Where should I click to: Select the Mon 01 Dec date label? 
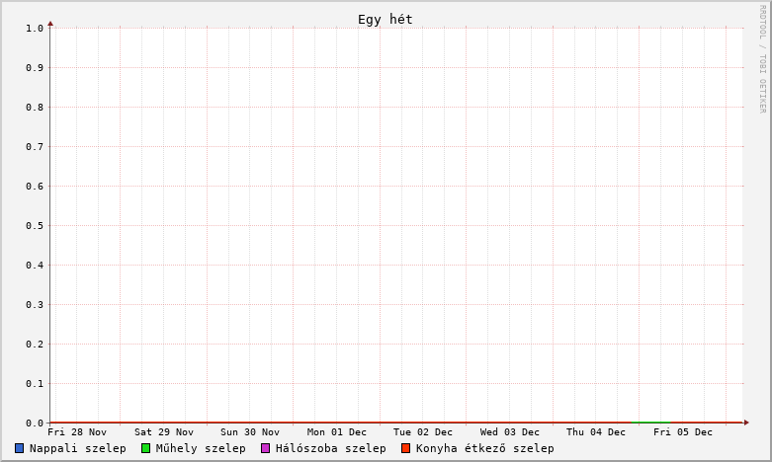point(337,432)
